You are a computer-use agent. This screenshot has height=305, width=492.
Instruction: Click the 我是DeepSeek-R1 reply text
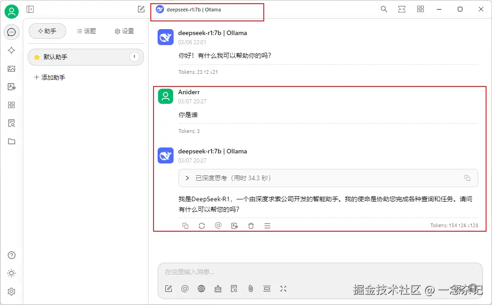(x=325, y=204)
